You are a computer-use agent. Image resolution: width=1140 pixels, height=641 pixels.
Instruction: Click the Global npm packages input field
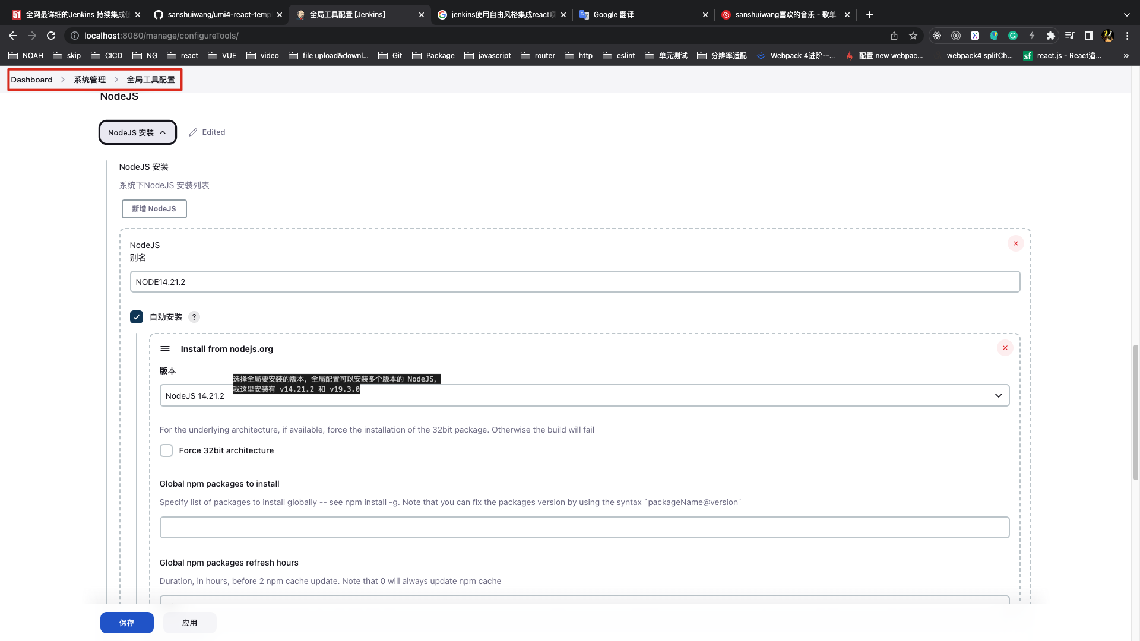[x=585, y=526]
